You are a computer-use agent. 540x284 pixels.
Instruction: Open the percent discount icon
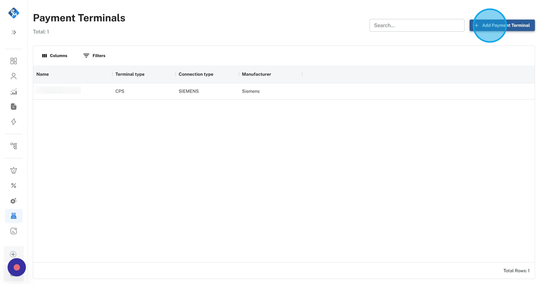pyautogui.click(x=13, y=186)
